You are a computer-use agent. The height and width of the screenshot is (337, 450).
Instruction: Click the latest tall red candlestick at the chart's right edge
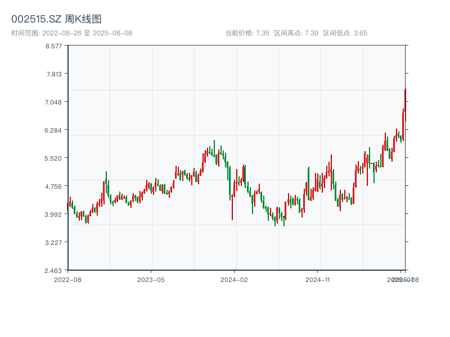pos(406,104)
